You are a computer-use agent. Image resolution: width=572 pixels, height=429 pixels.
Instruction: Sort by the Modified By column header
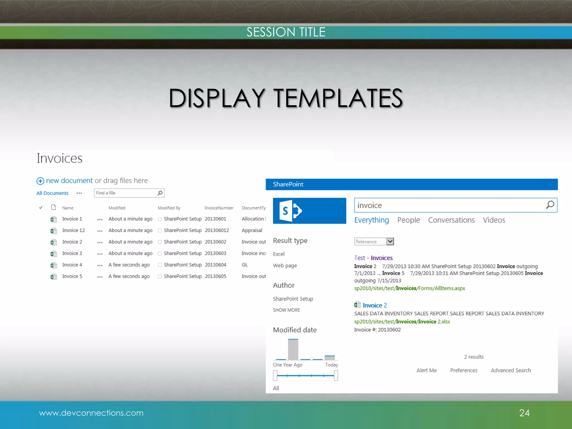169,208
